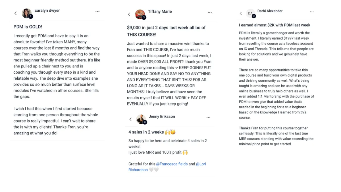Viewport: 341px width, 192px height.
Task: Tap the back chevron beside Darbi Alexander
Action: [x=241, y=13]
